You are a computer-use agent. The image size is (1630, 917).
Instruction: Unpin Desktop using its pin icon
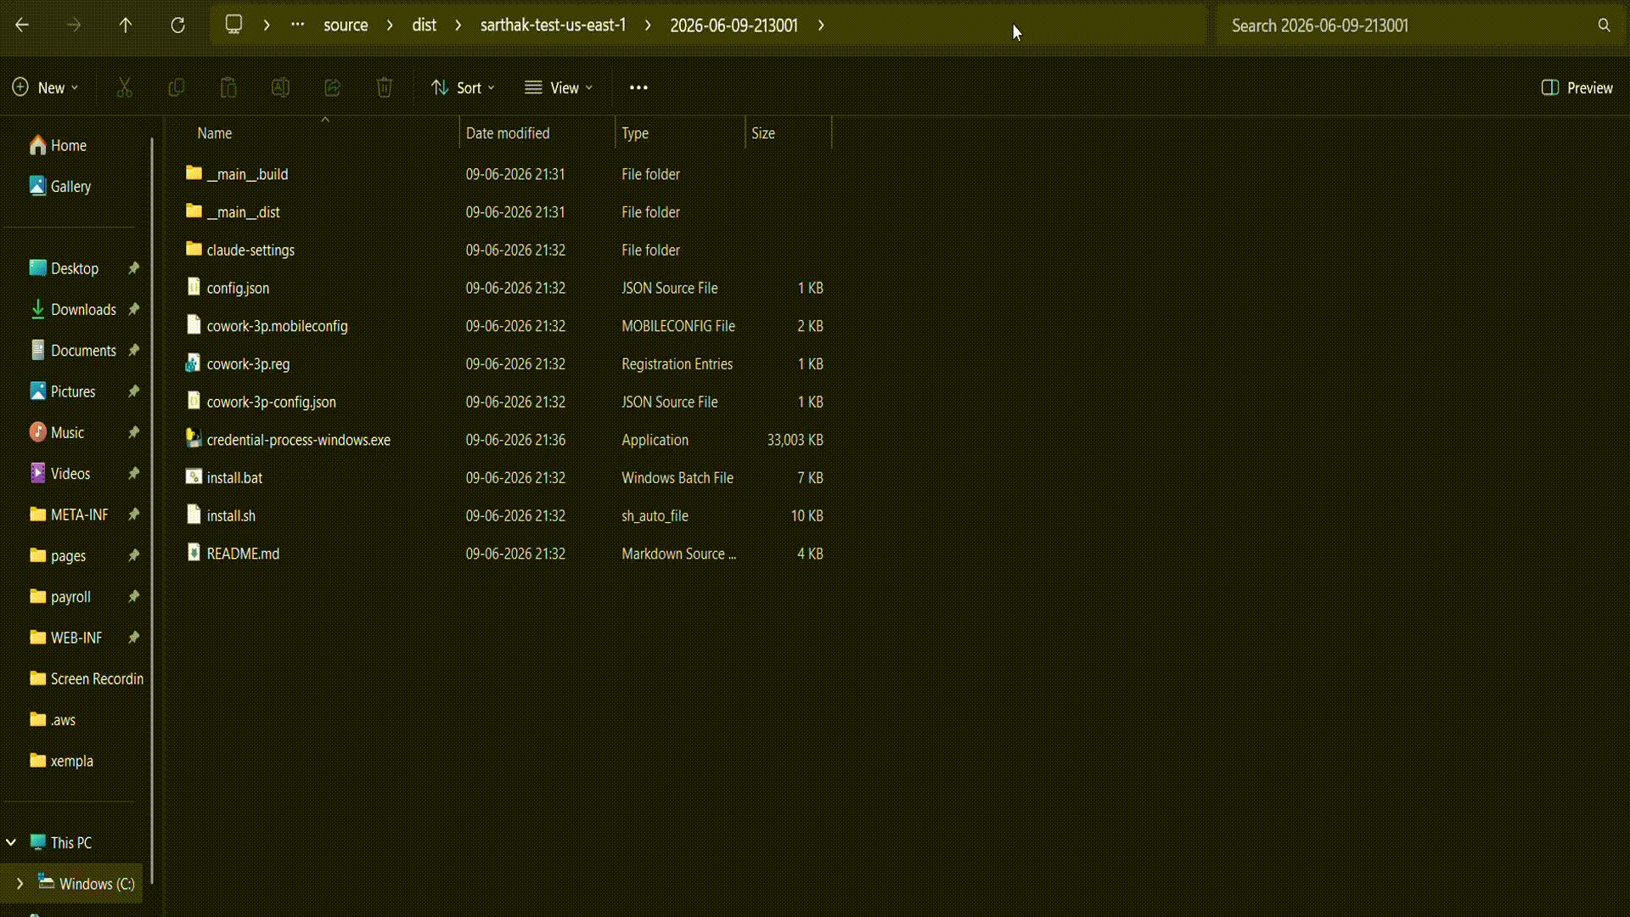pos(133,268)
